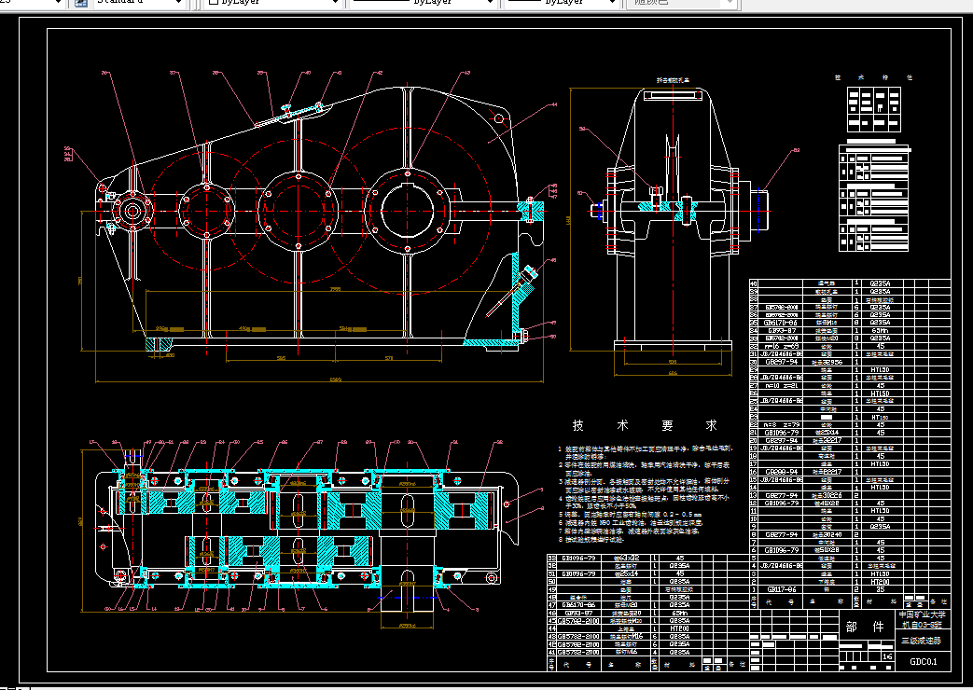Image resolution: width=973 pixels, height=690 pixels.
Task: Select the 技术要求 heading text
Action: tap(644, 426)
